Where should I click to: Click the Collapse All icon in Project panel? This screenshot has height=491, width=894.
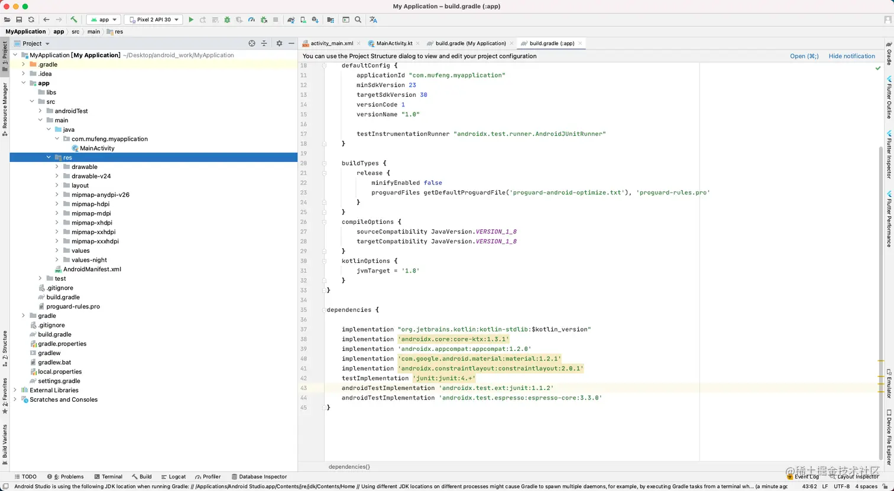(264, 43)
